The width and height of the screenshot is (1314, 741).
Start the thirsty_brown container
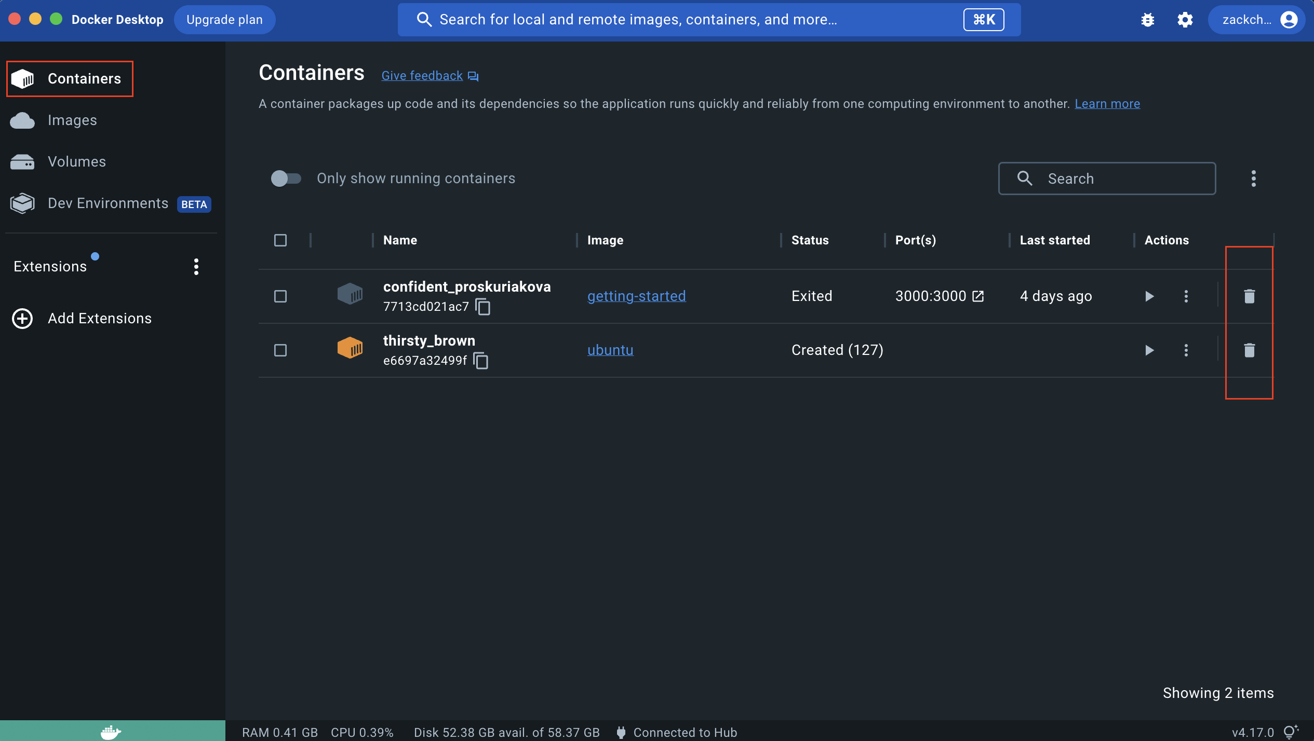[1149, 350]
